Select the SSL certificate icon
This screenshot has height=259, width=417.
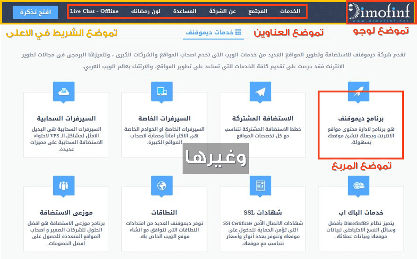click(260, 186)
